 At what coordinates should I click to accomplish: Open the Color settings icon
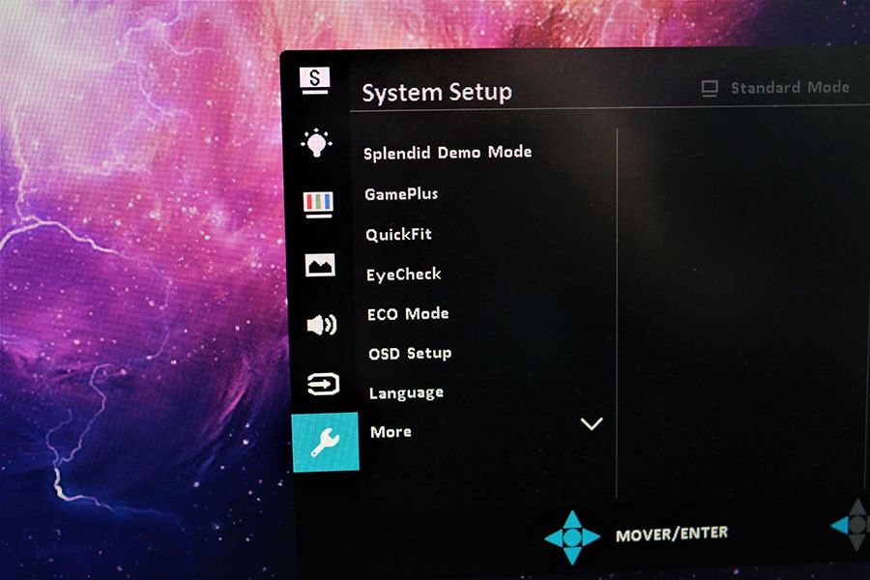(318, 203)
